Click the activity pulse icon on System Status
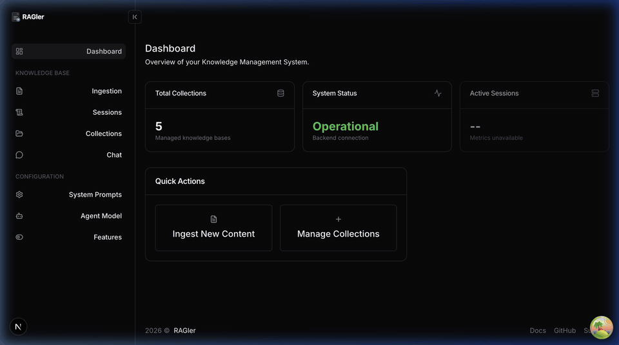This screenshot has width=619, height=345. tap(438, 93)
